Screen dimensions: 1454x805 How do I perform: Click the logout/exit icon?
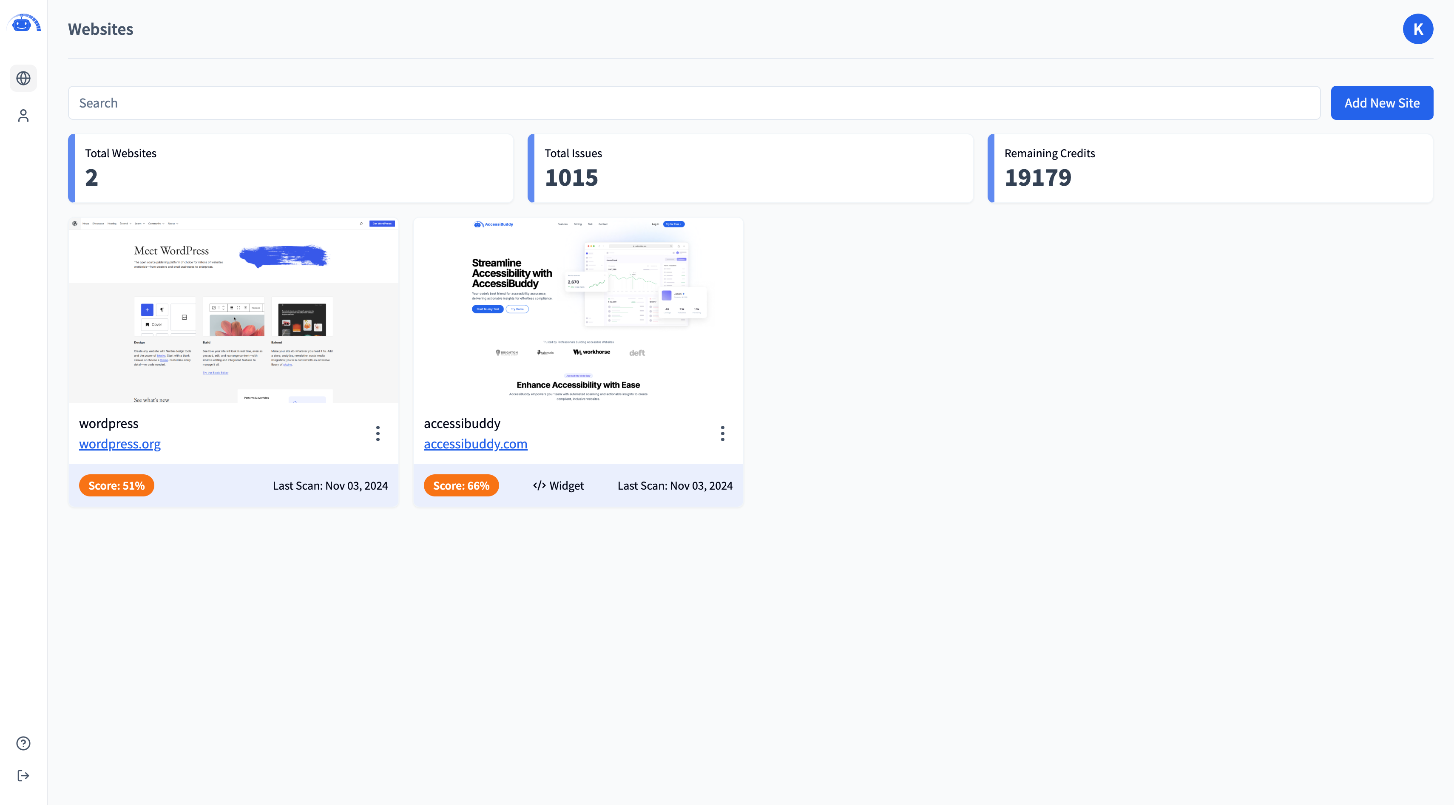[x=23, y=775]
